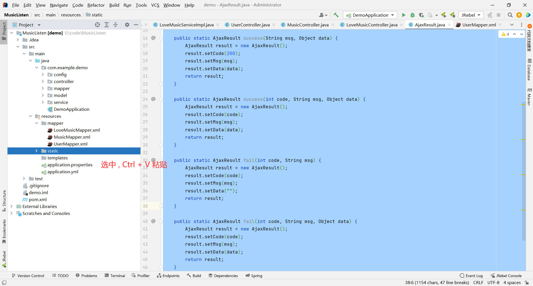This screenshot has height=286, width=533.
Task: Open the Event Log button
Action: point(471,275)
